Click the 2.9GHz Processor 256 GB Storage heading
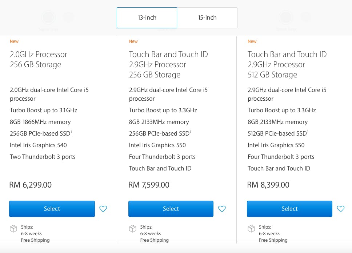This screenshot has width=352, height=253. 168,64
